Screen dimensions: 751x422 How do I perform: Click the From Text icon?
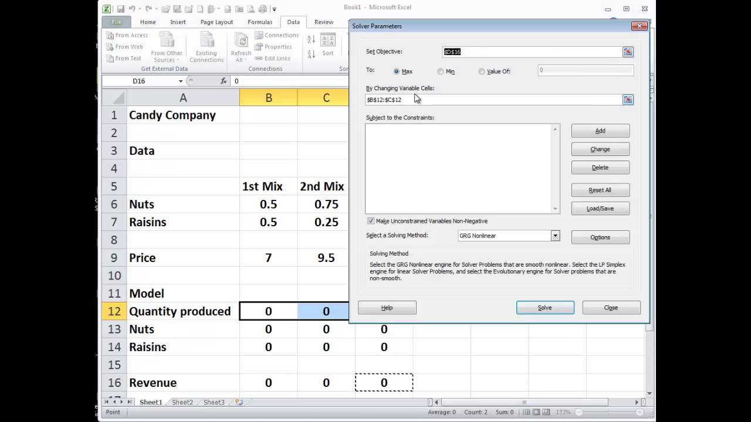point(110,59)
